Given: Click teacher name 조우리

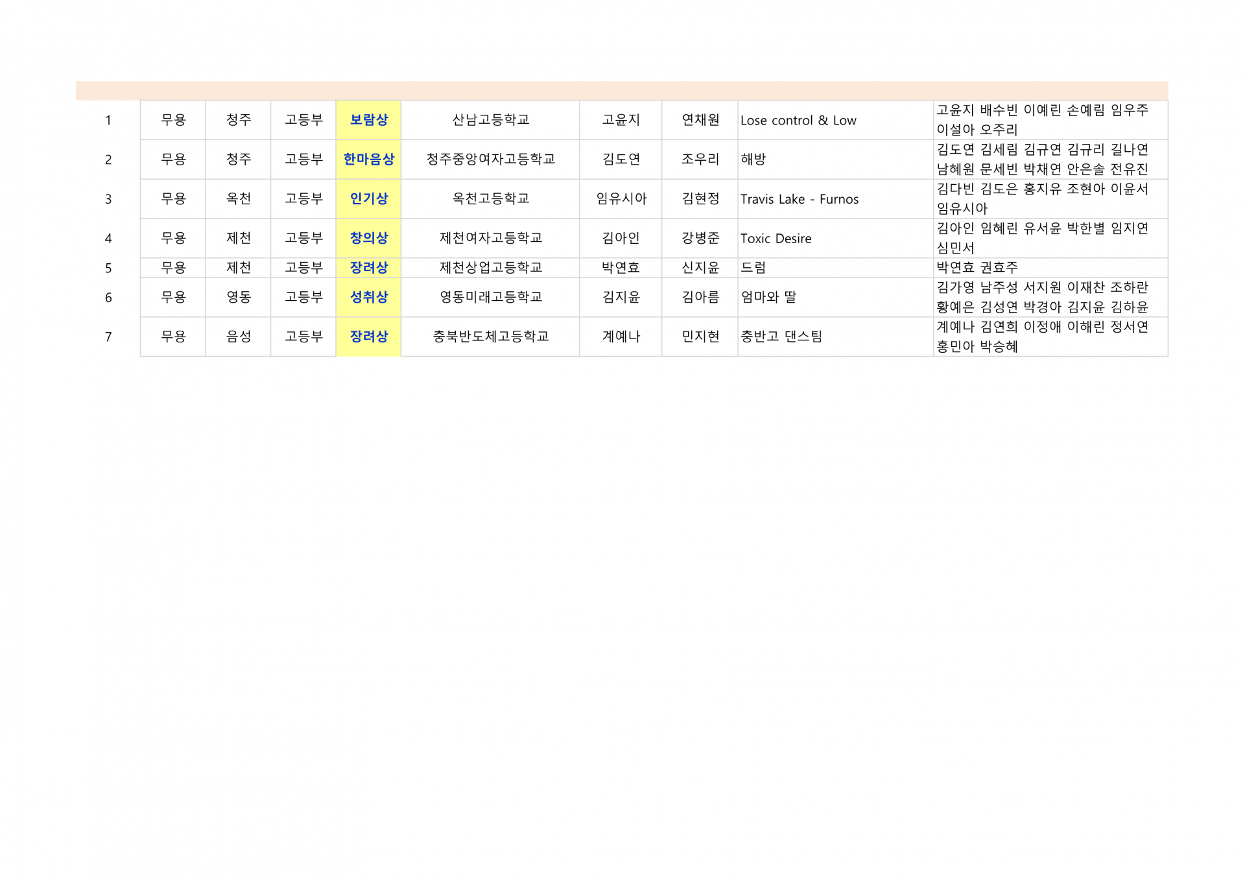Looking at the screenshot, I should click(700, 160).
